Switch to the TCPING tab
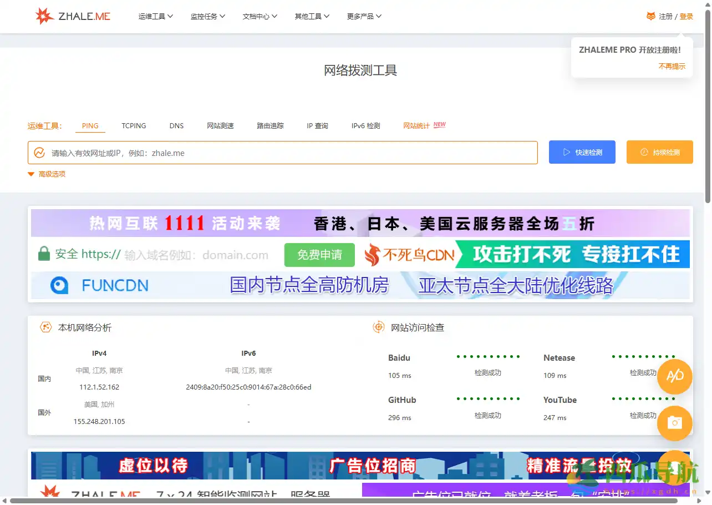Screen dimensions: 712x505 [134, 126]
